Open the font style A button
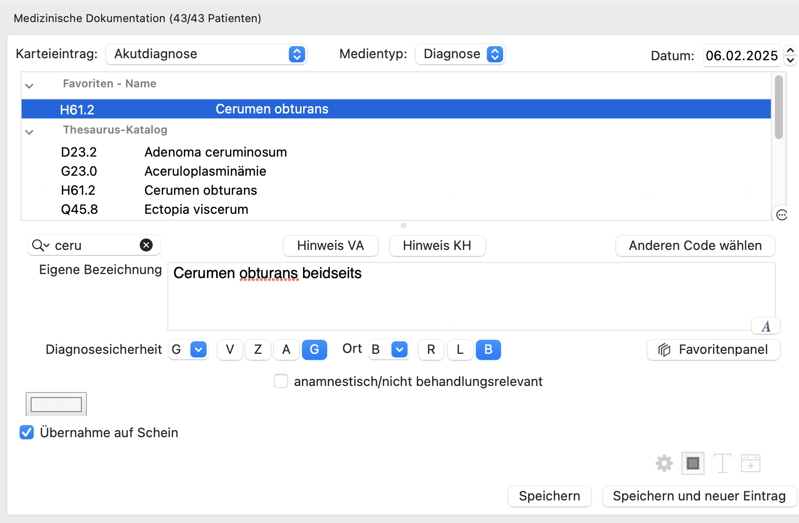Screen dimensions: 799x523 tap(766, 326)
